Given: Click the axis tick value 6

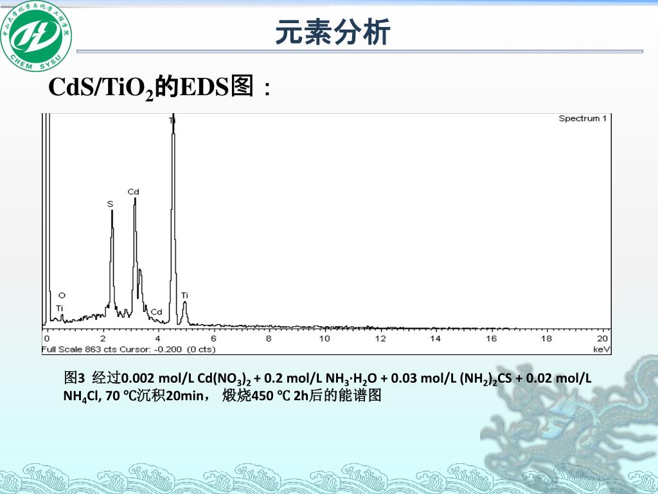Looking at the screenshot, I should pyautogui.click(x=213, y=338).
